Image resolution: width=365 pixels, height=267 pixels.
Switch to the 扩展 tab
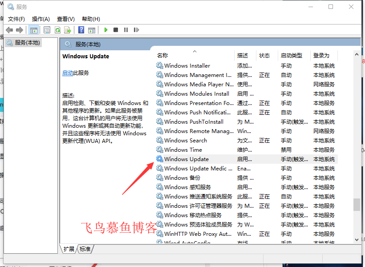point(68,249)
